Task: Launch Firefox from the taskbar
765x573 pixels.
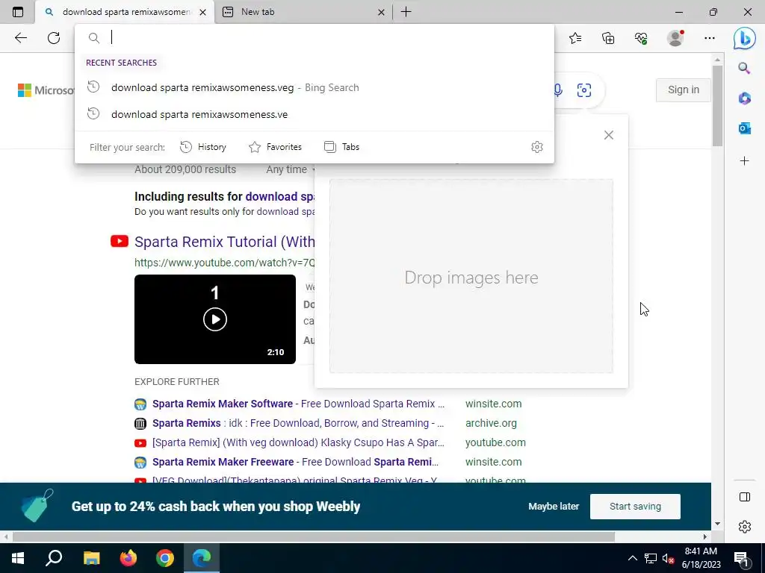Action: pyautogui.click(x=128, y=558)
